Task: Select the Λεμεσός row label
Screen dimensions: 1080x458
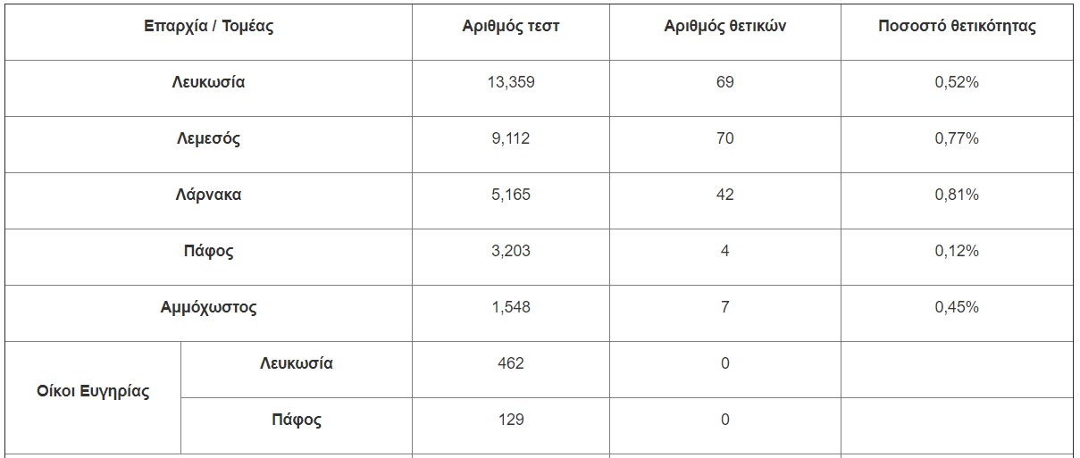Action: (x=208, y=138)
